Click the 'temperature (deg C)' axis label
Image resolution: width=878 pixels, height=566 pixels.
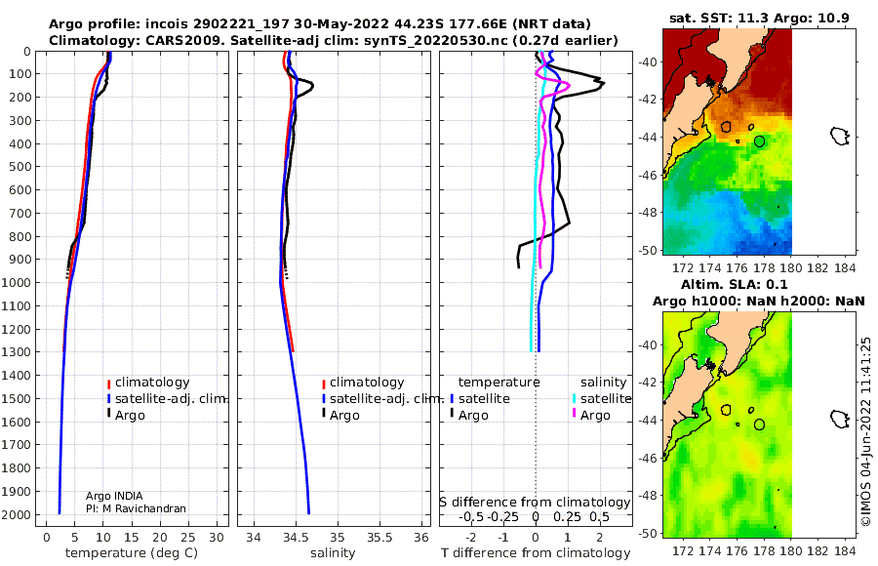click(x=132, y=553)
